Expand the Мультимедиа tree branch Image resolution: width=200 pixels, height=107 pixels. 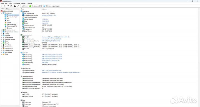[2, 37]
